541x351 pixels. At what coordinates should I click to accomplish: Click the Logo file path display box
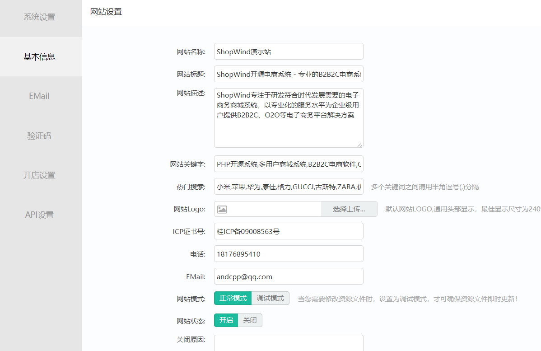pyautogui.click(x=268, y=209)
